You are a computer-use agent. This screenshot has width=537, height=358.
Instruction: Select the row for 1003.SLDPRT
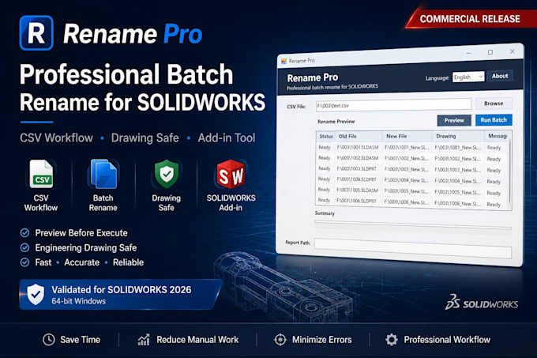pos(412,169)
